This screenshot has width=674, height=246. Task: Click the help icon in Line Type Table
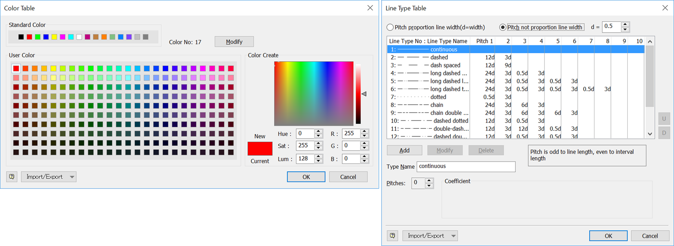[393, 236]
